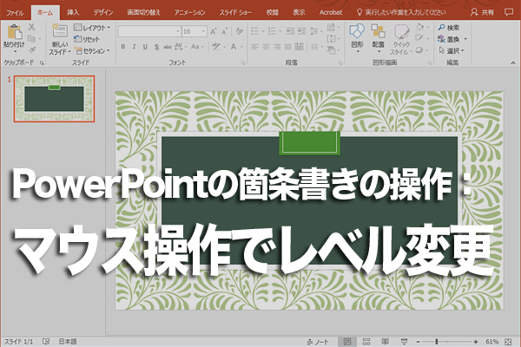Click the cut scissors icon
This screenshot has width=521, height=347.
32,27
